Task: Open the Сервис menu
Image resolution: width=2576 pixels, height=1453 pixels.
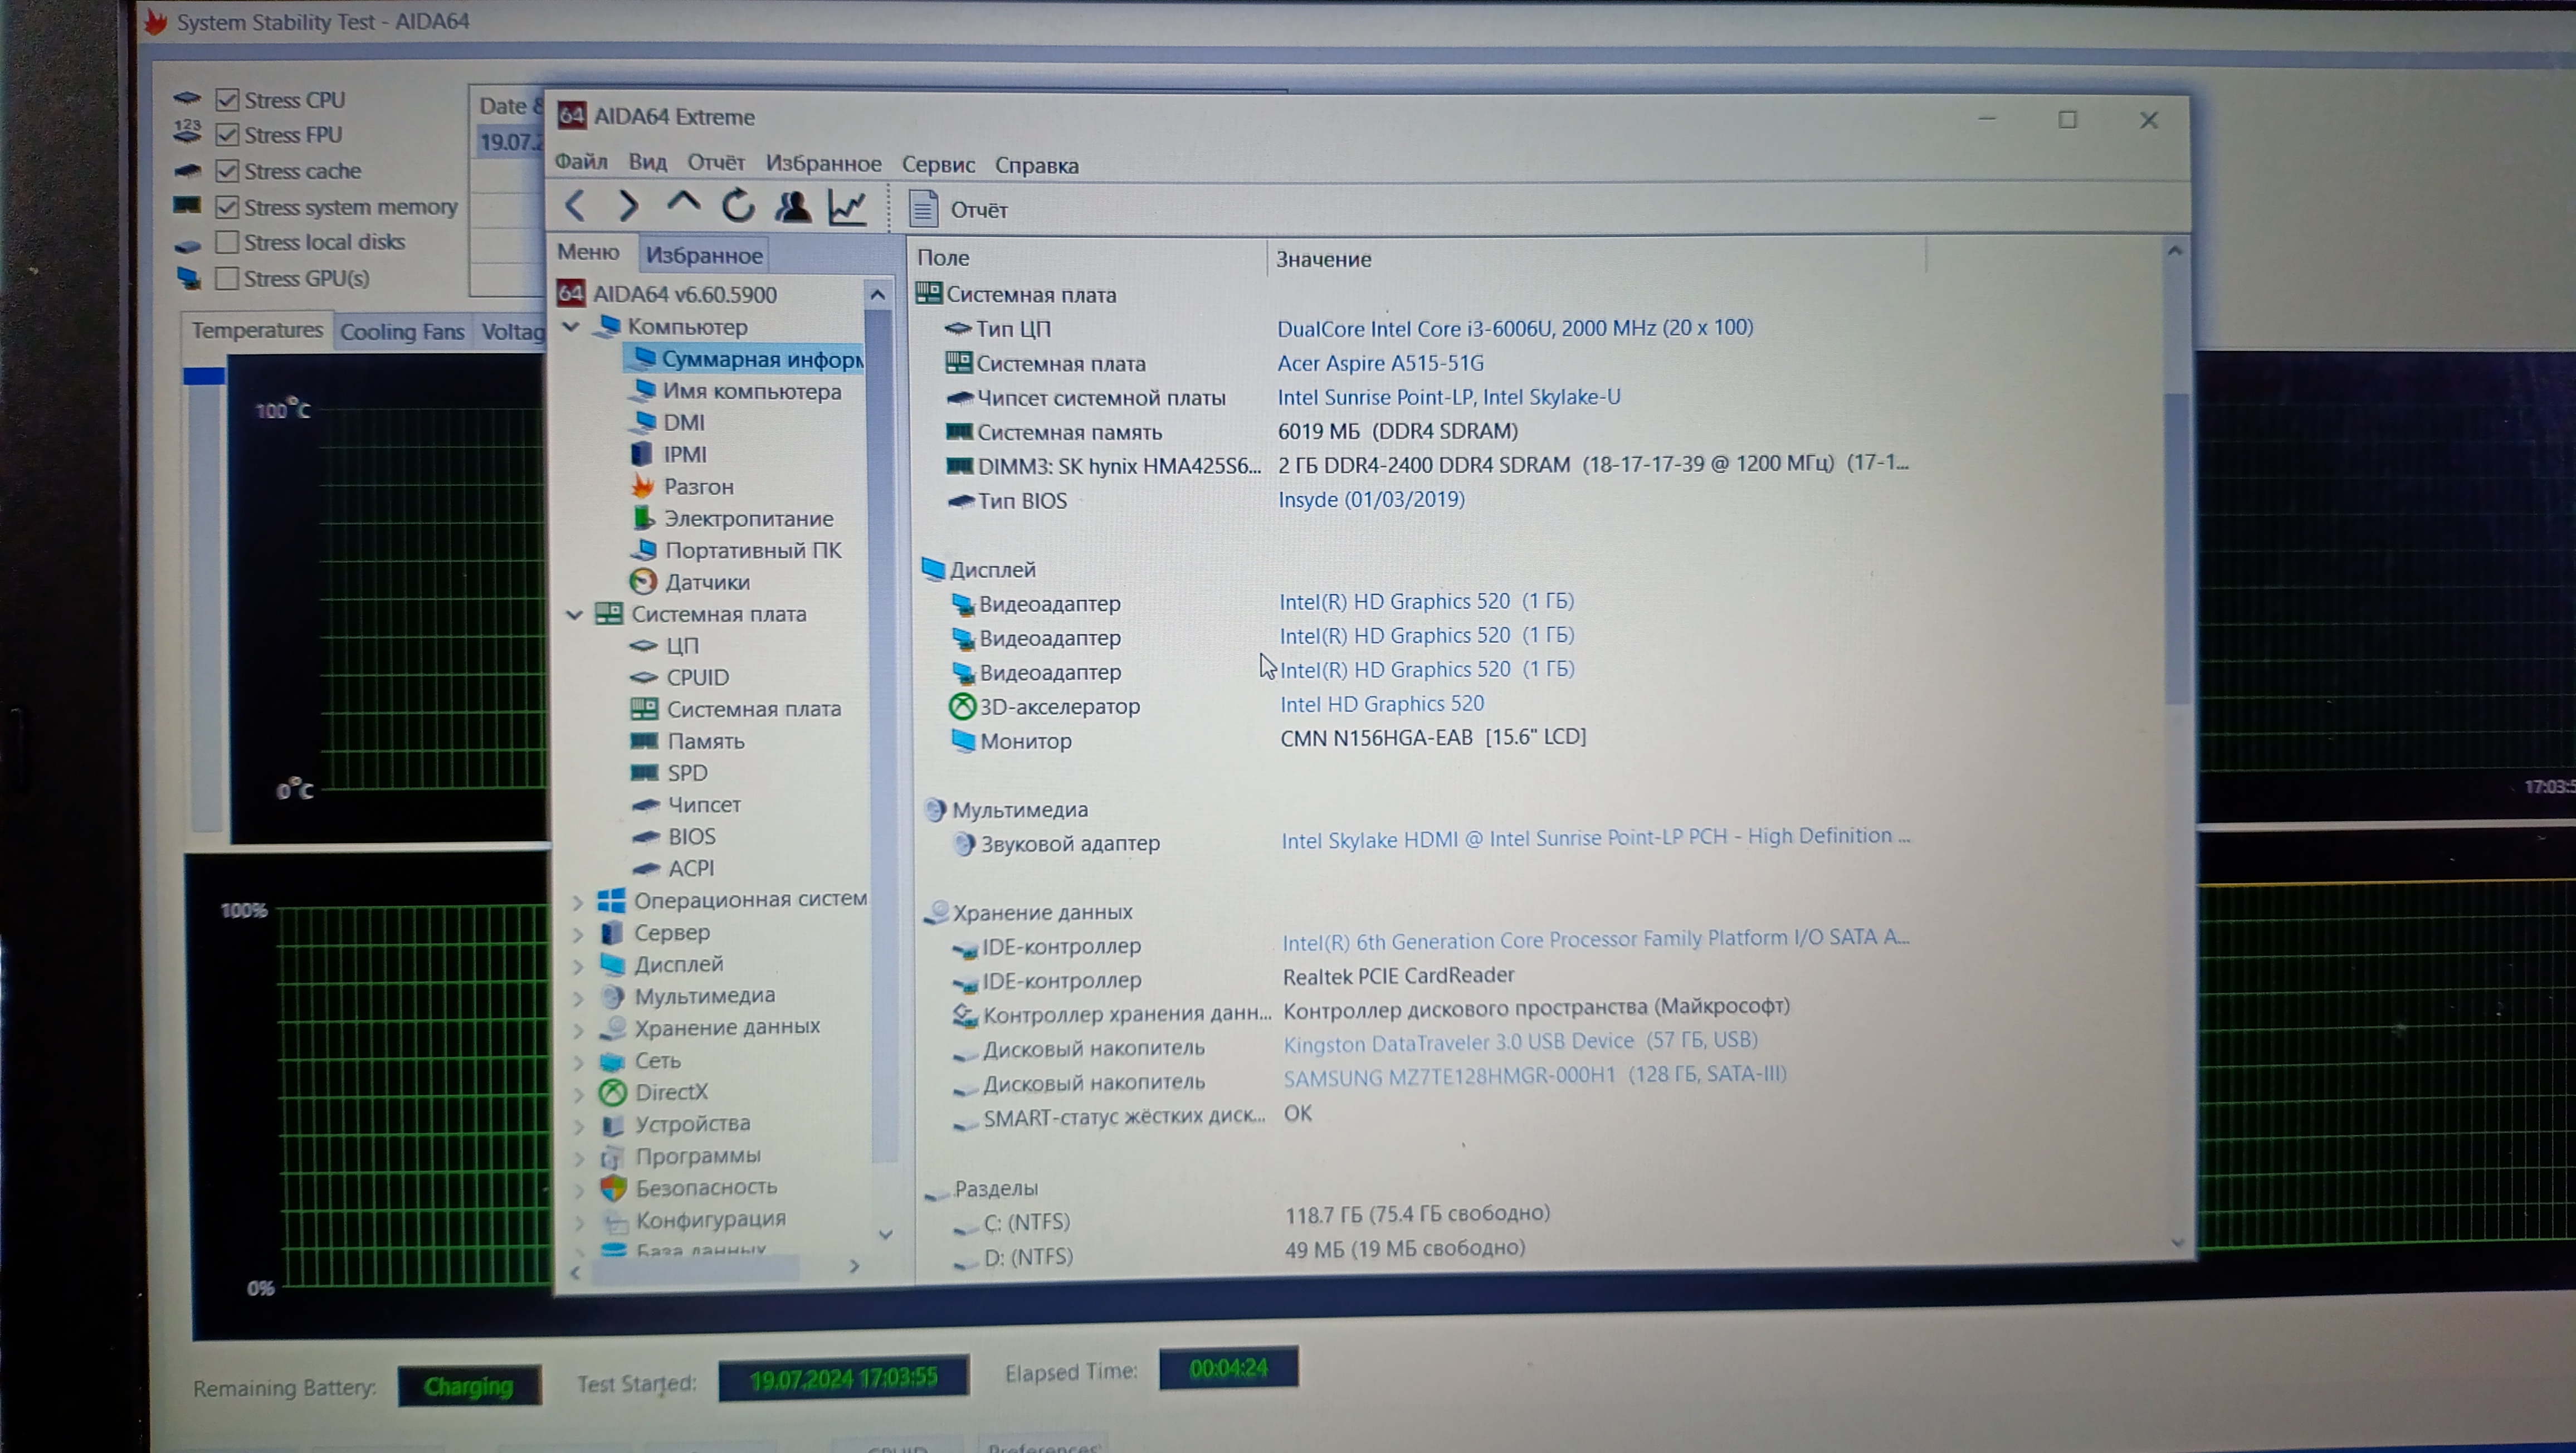Action: [x=938, y=165]
